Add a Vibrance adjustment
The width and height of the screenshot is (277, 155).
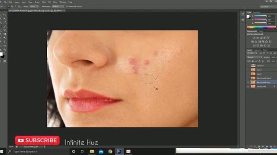[x=268, y=37]
